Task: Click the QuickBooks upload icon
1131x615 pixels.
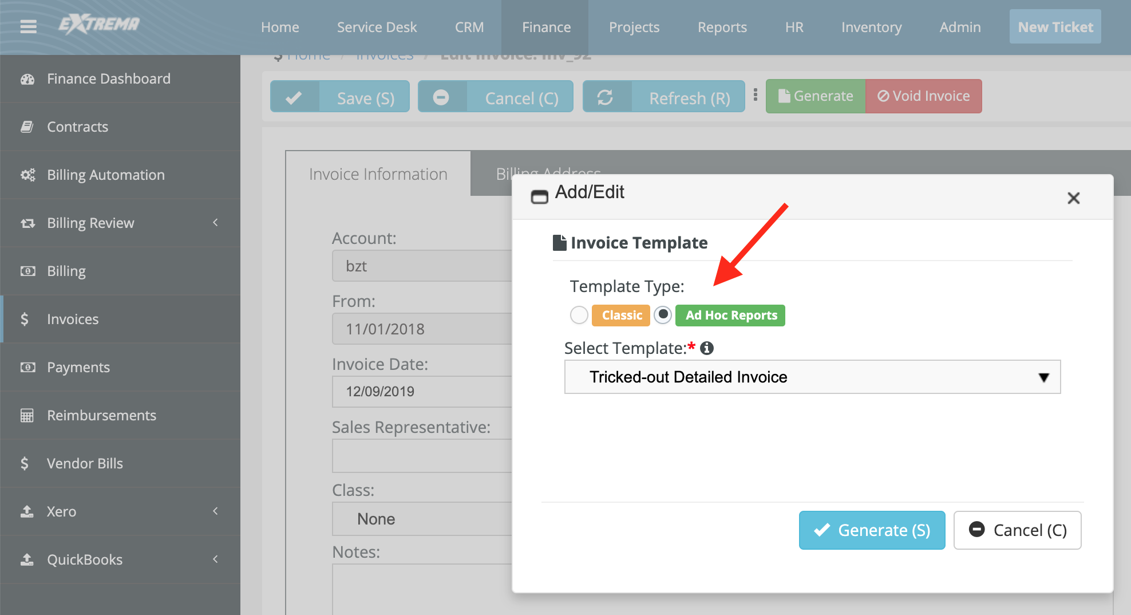Action: [x=27, y=559]
